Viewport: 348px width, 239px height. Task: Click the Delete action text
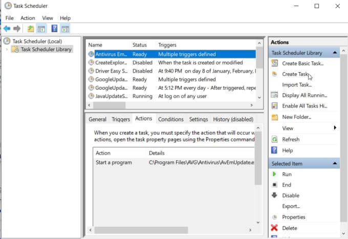click(x=290, y=228)
